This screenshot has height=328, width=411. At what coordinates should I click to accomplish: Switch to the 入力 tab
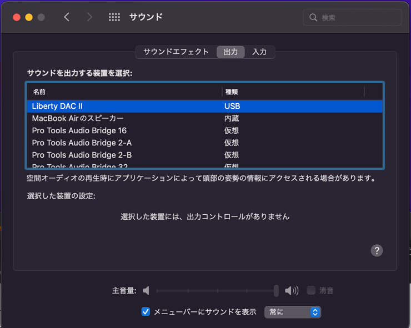259,52
